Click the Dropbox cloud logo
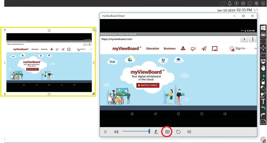Image resolution: width=267 pixels, height=143 pixels. click(163, 61)
